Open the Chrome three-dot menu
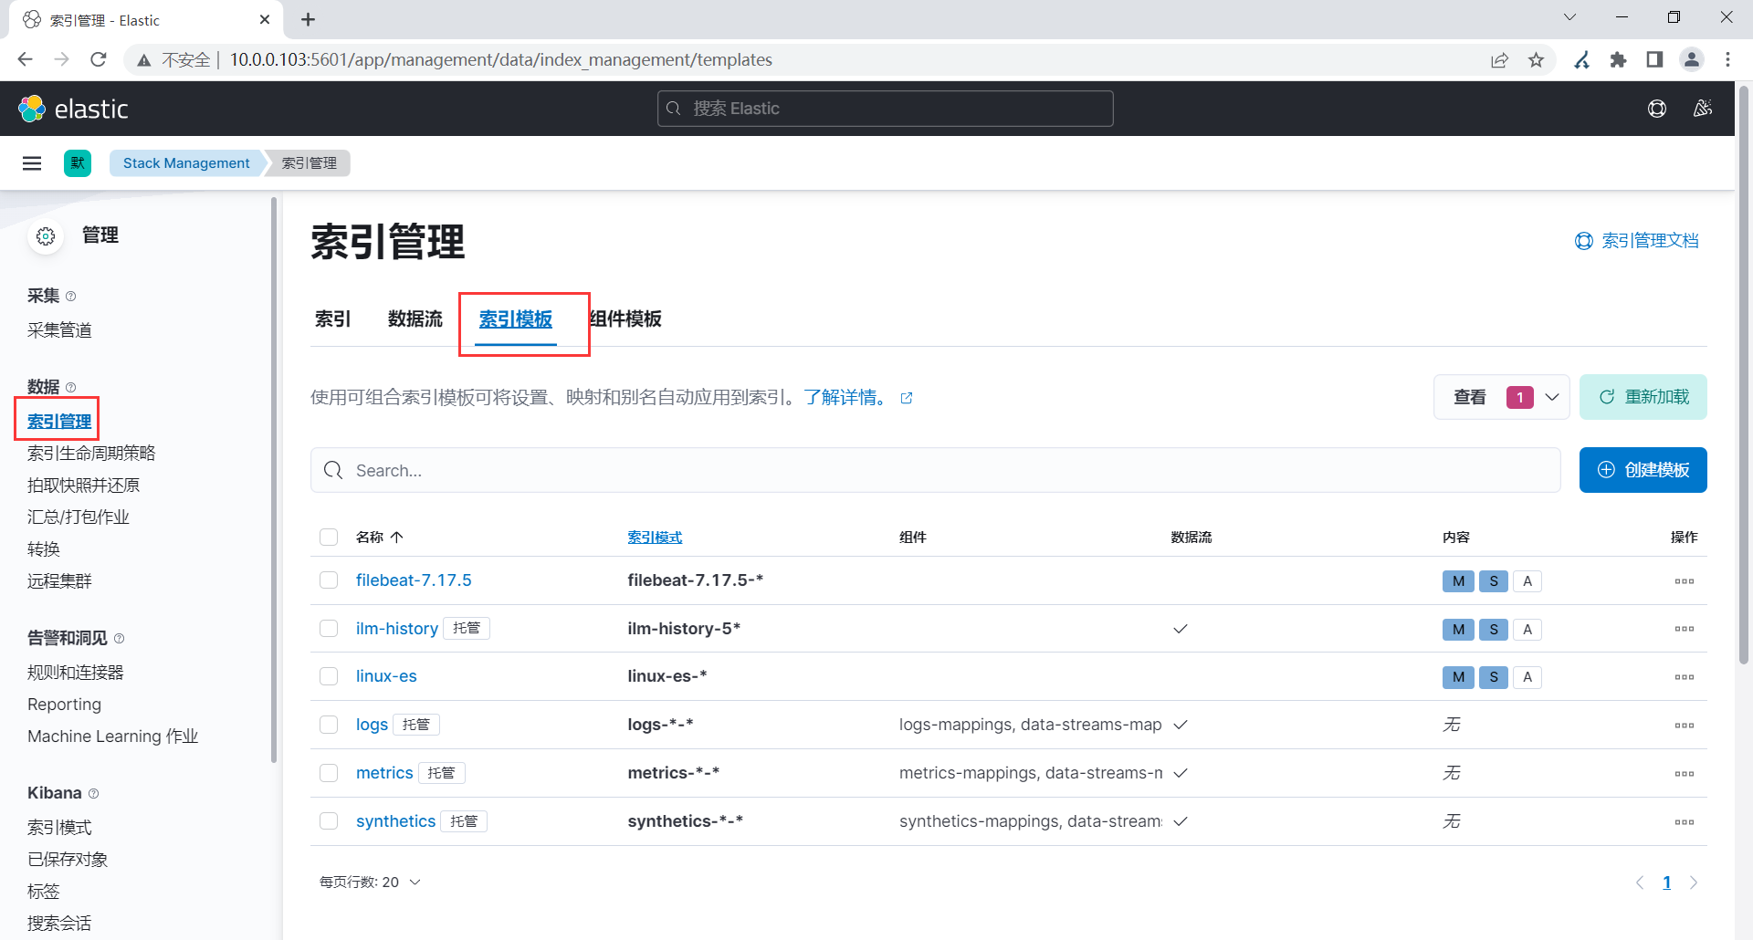Screen dimensions: 1753x940 (1727, 59)
